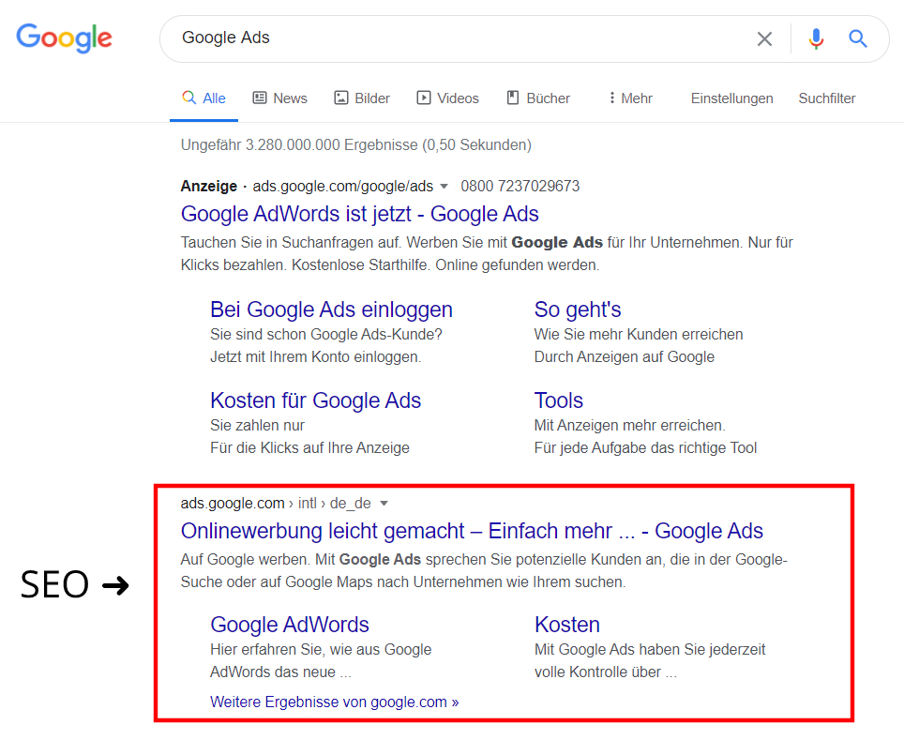Expand the ads.google.com intl de_de dropdown arrow
The height and width of the screenshot is (740, 904).
(x=384, y=504)
